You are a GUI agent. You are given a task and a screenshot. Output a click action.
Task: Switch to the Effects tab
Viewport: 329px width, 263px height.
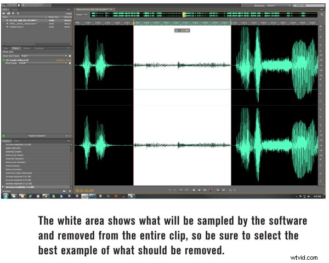pos(15,48)
